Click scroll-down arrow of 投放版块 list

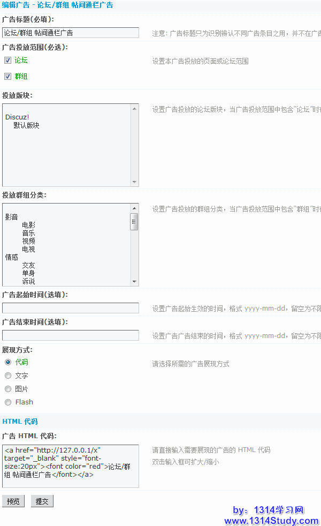point(134,182)
